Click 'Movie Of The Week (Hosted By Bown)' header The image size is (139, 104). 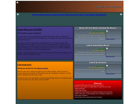98,28
